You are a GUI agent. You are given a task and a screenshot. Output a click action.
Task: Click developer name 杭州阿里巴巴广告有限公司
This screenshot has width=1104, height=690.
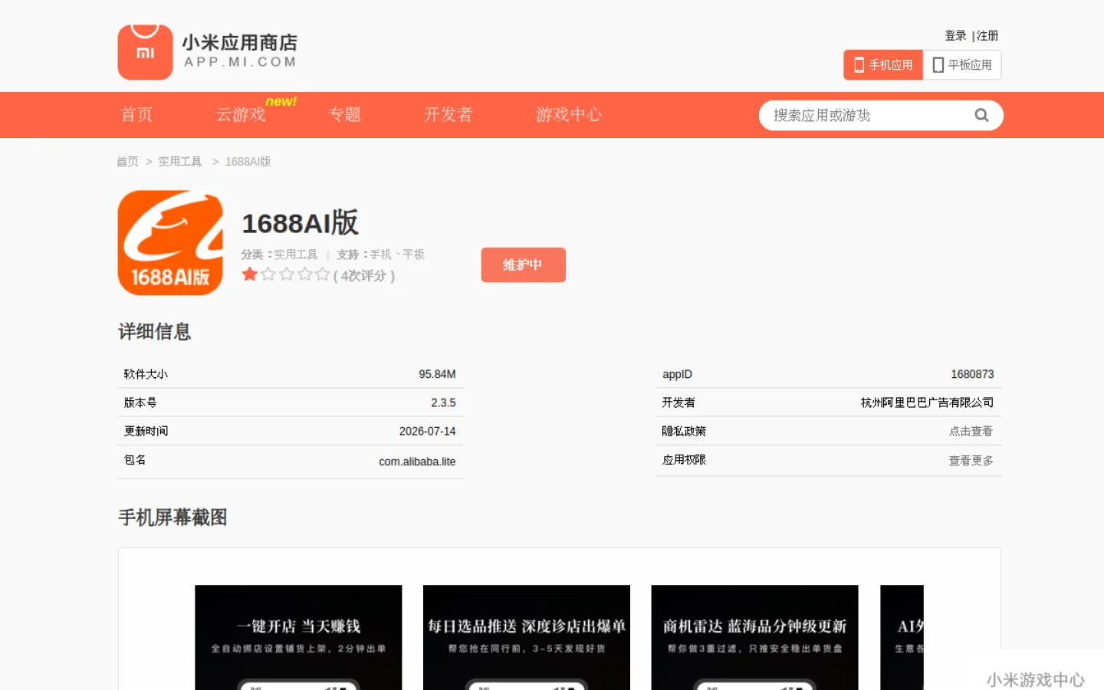point(927,402)
